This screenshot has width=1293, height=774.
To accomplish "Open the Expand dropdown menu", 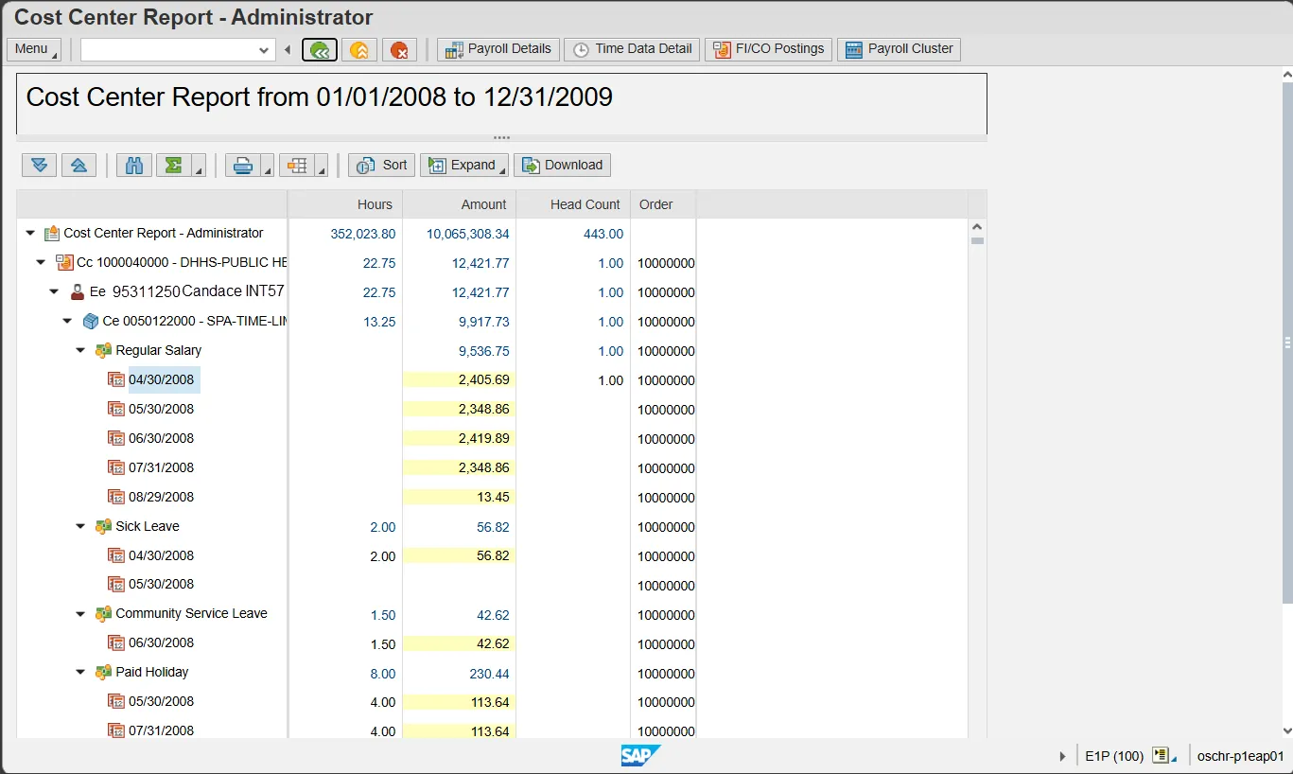I will click(x=463, y=166).
